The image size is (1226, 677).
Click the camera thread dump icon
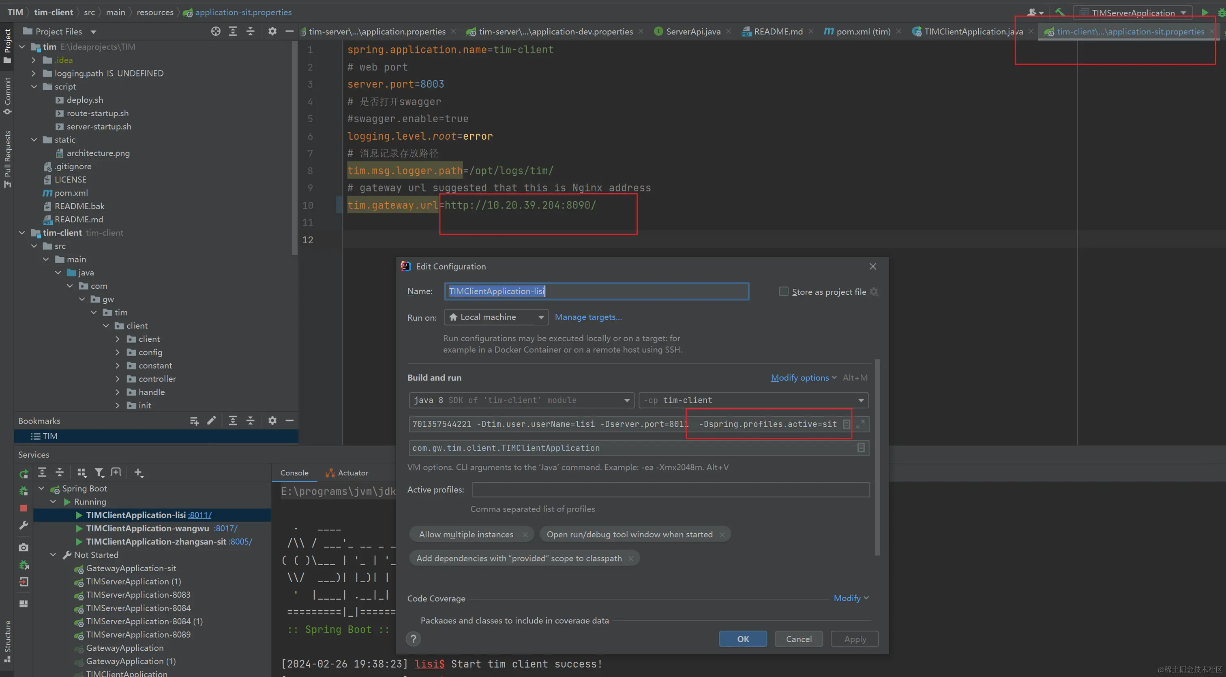(x=24, y=547)
